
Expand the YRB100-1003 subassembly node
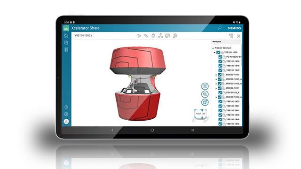pyautogui.click(x=216, y=75)
